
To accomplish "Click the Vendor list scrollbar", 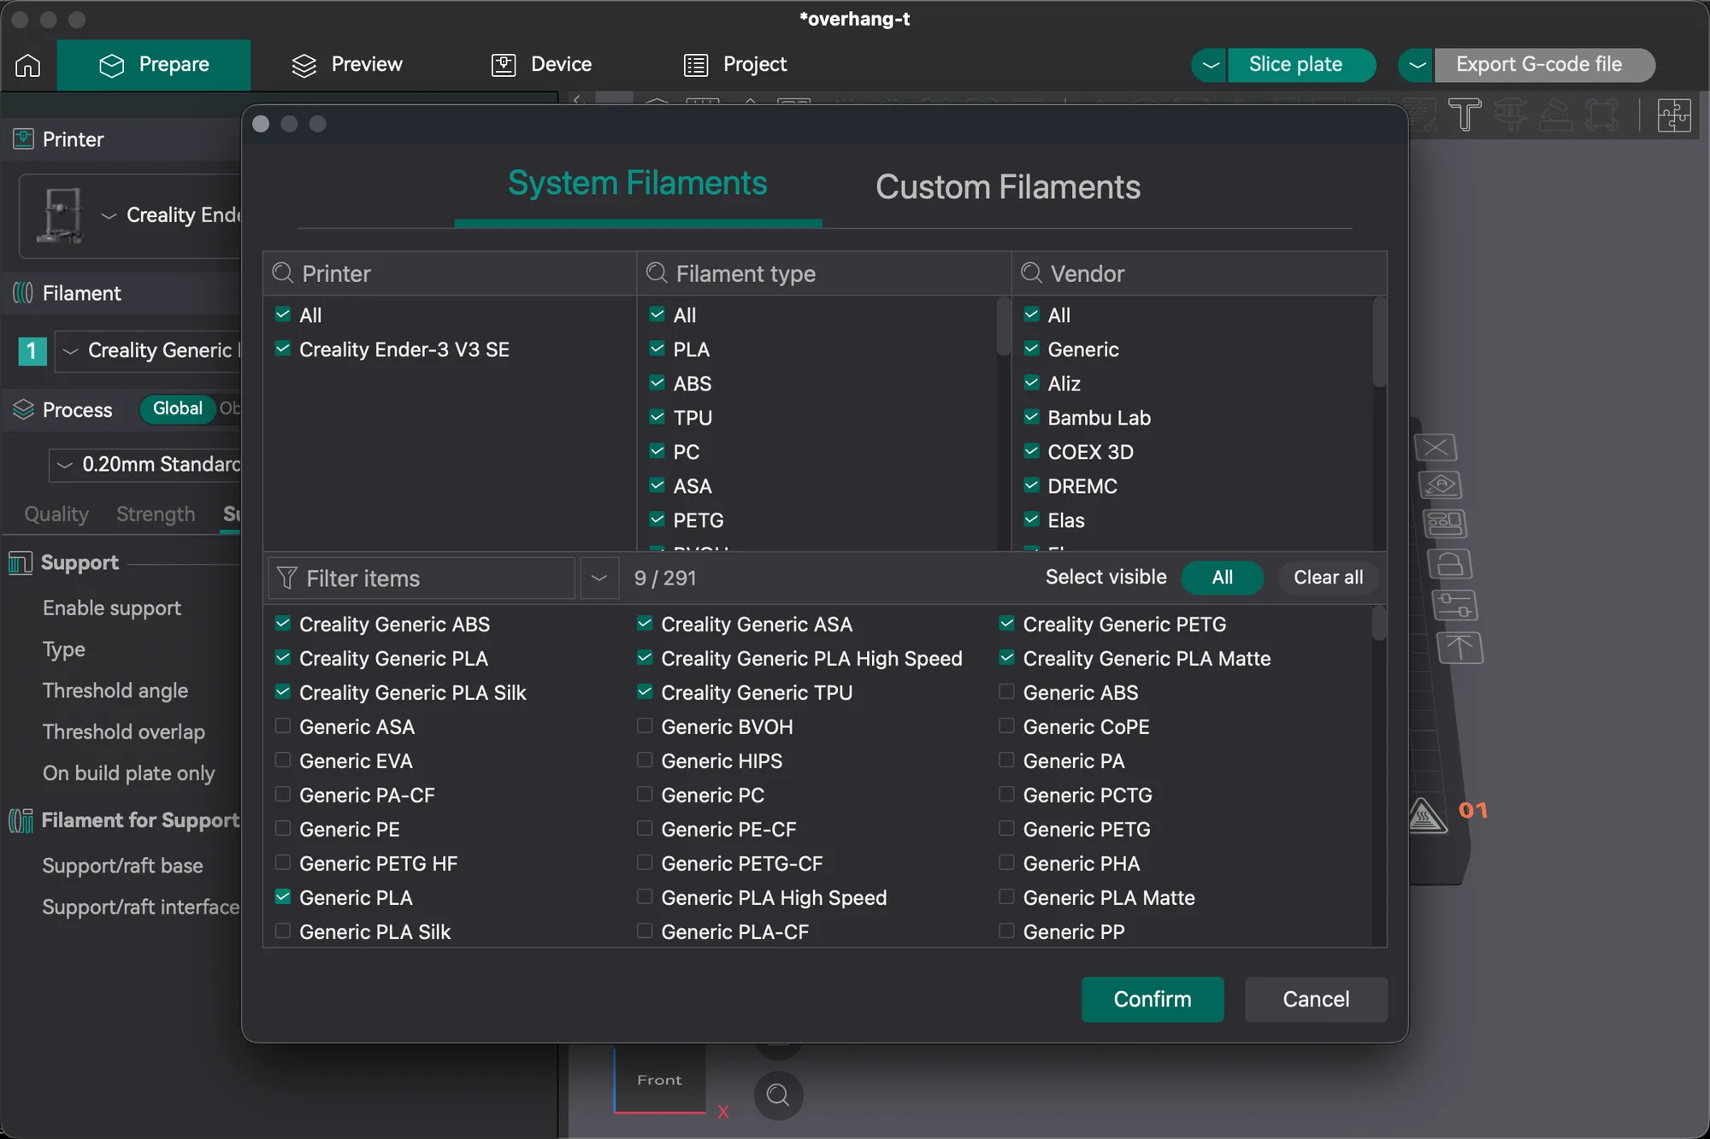I will (1378, 343).
